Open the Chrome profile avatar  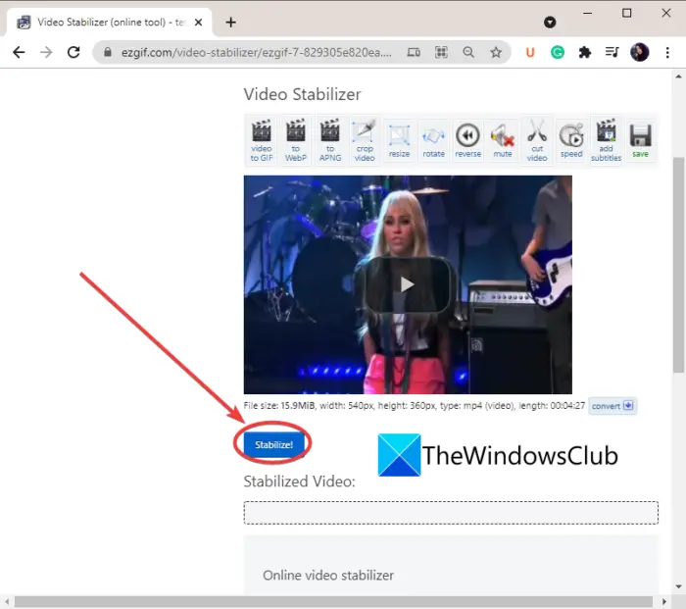(x=640, y=53)
